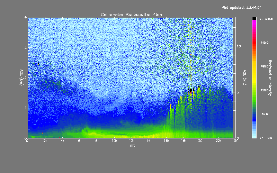
Task: Click the '<= 0.0' colorbar label
Action: click(266, 138)
